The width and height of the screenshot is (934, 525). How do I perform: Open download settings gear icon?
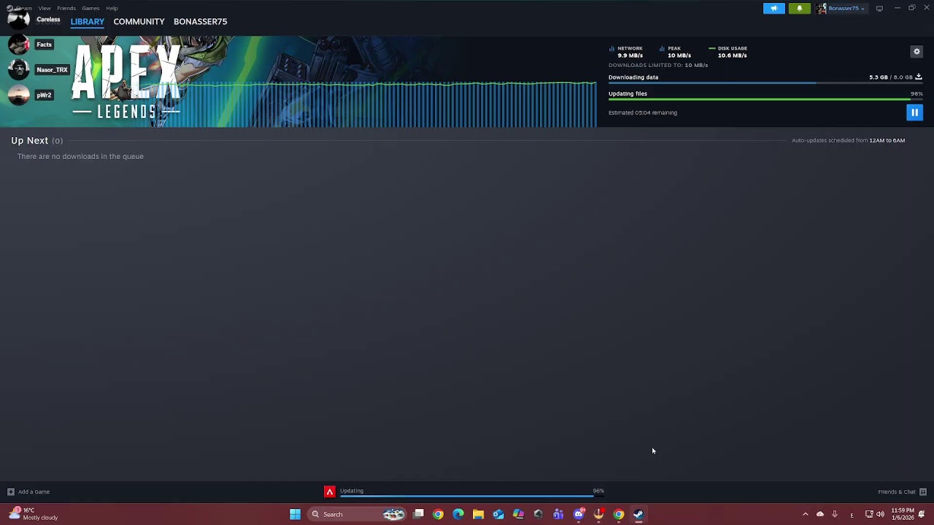coord(916,52)
